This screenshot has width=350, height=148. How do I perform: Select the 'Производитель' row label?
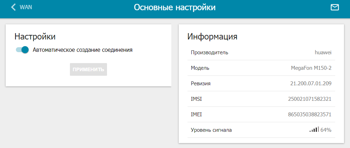click(209, 53)
